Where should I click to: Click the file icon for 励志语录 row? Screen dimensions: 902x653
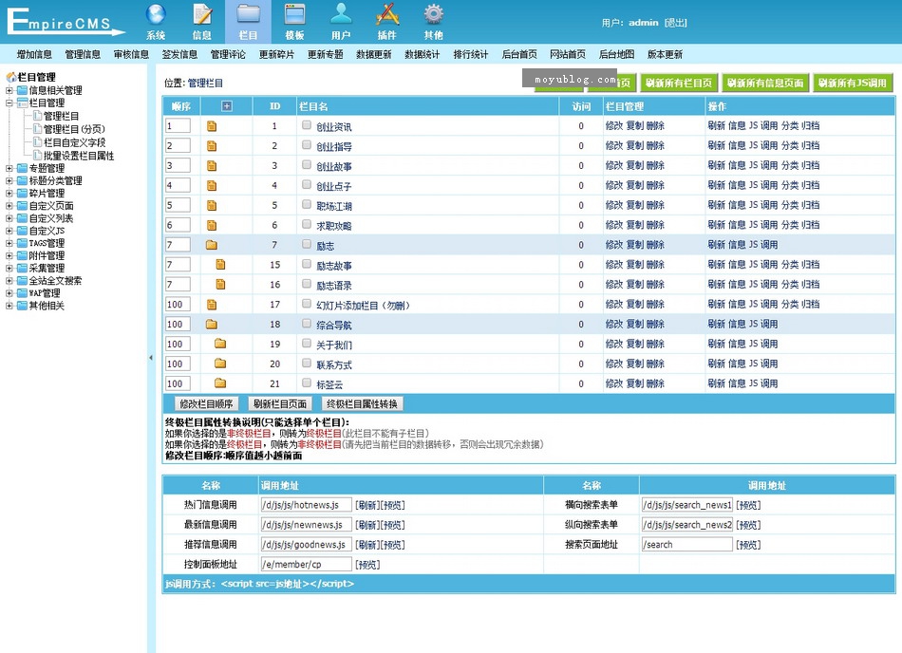point(220,285)
